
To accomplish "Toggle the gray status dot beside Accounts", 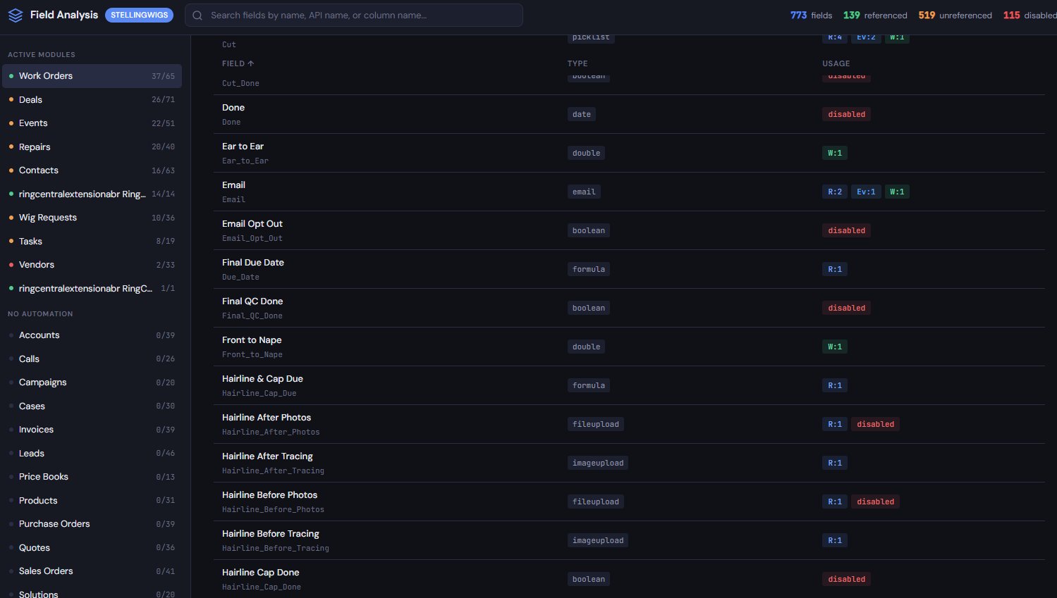I will (x=11, y=335).
